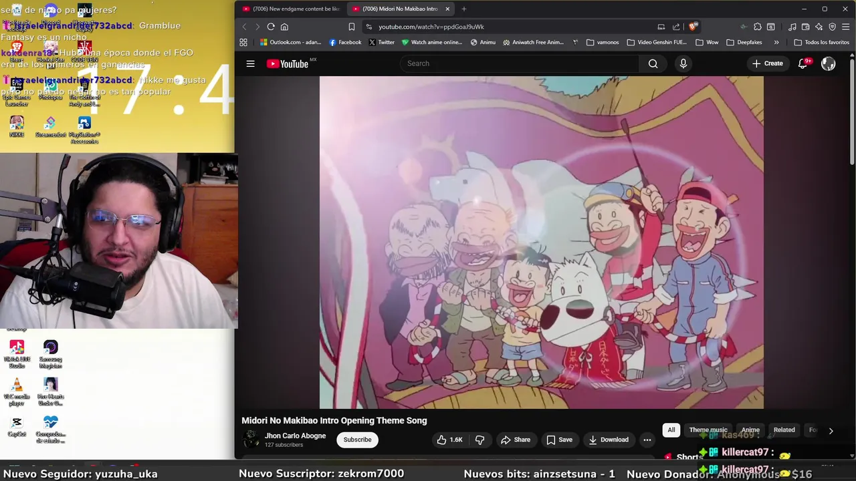Open Samsung Magician desktop shortcut
The width and height of the screenshot is (856, 481).
(50, 354)
